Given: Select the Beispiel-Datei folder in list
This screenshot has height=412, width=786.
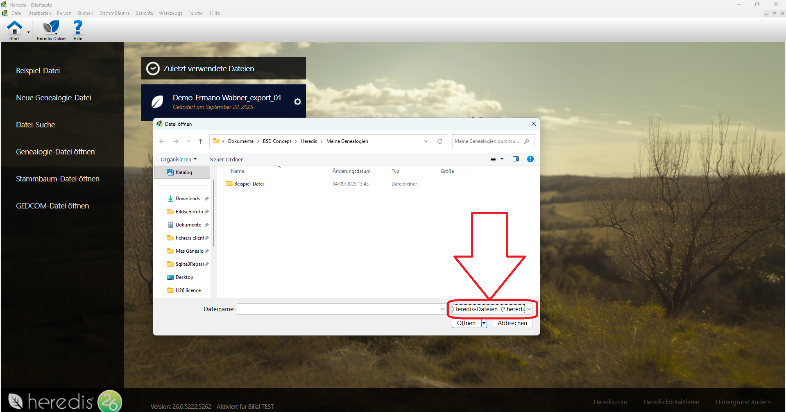Looking at the screenshot, I should click(x=249, y=184).
